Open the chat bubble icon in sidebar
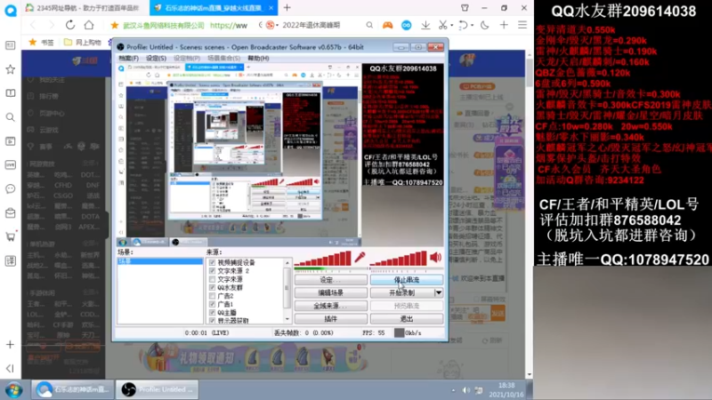 pyautogui.click(x=10, y=188)
